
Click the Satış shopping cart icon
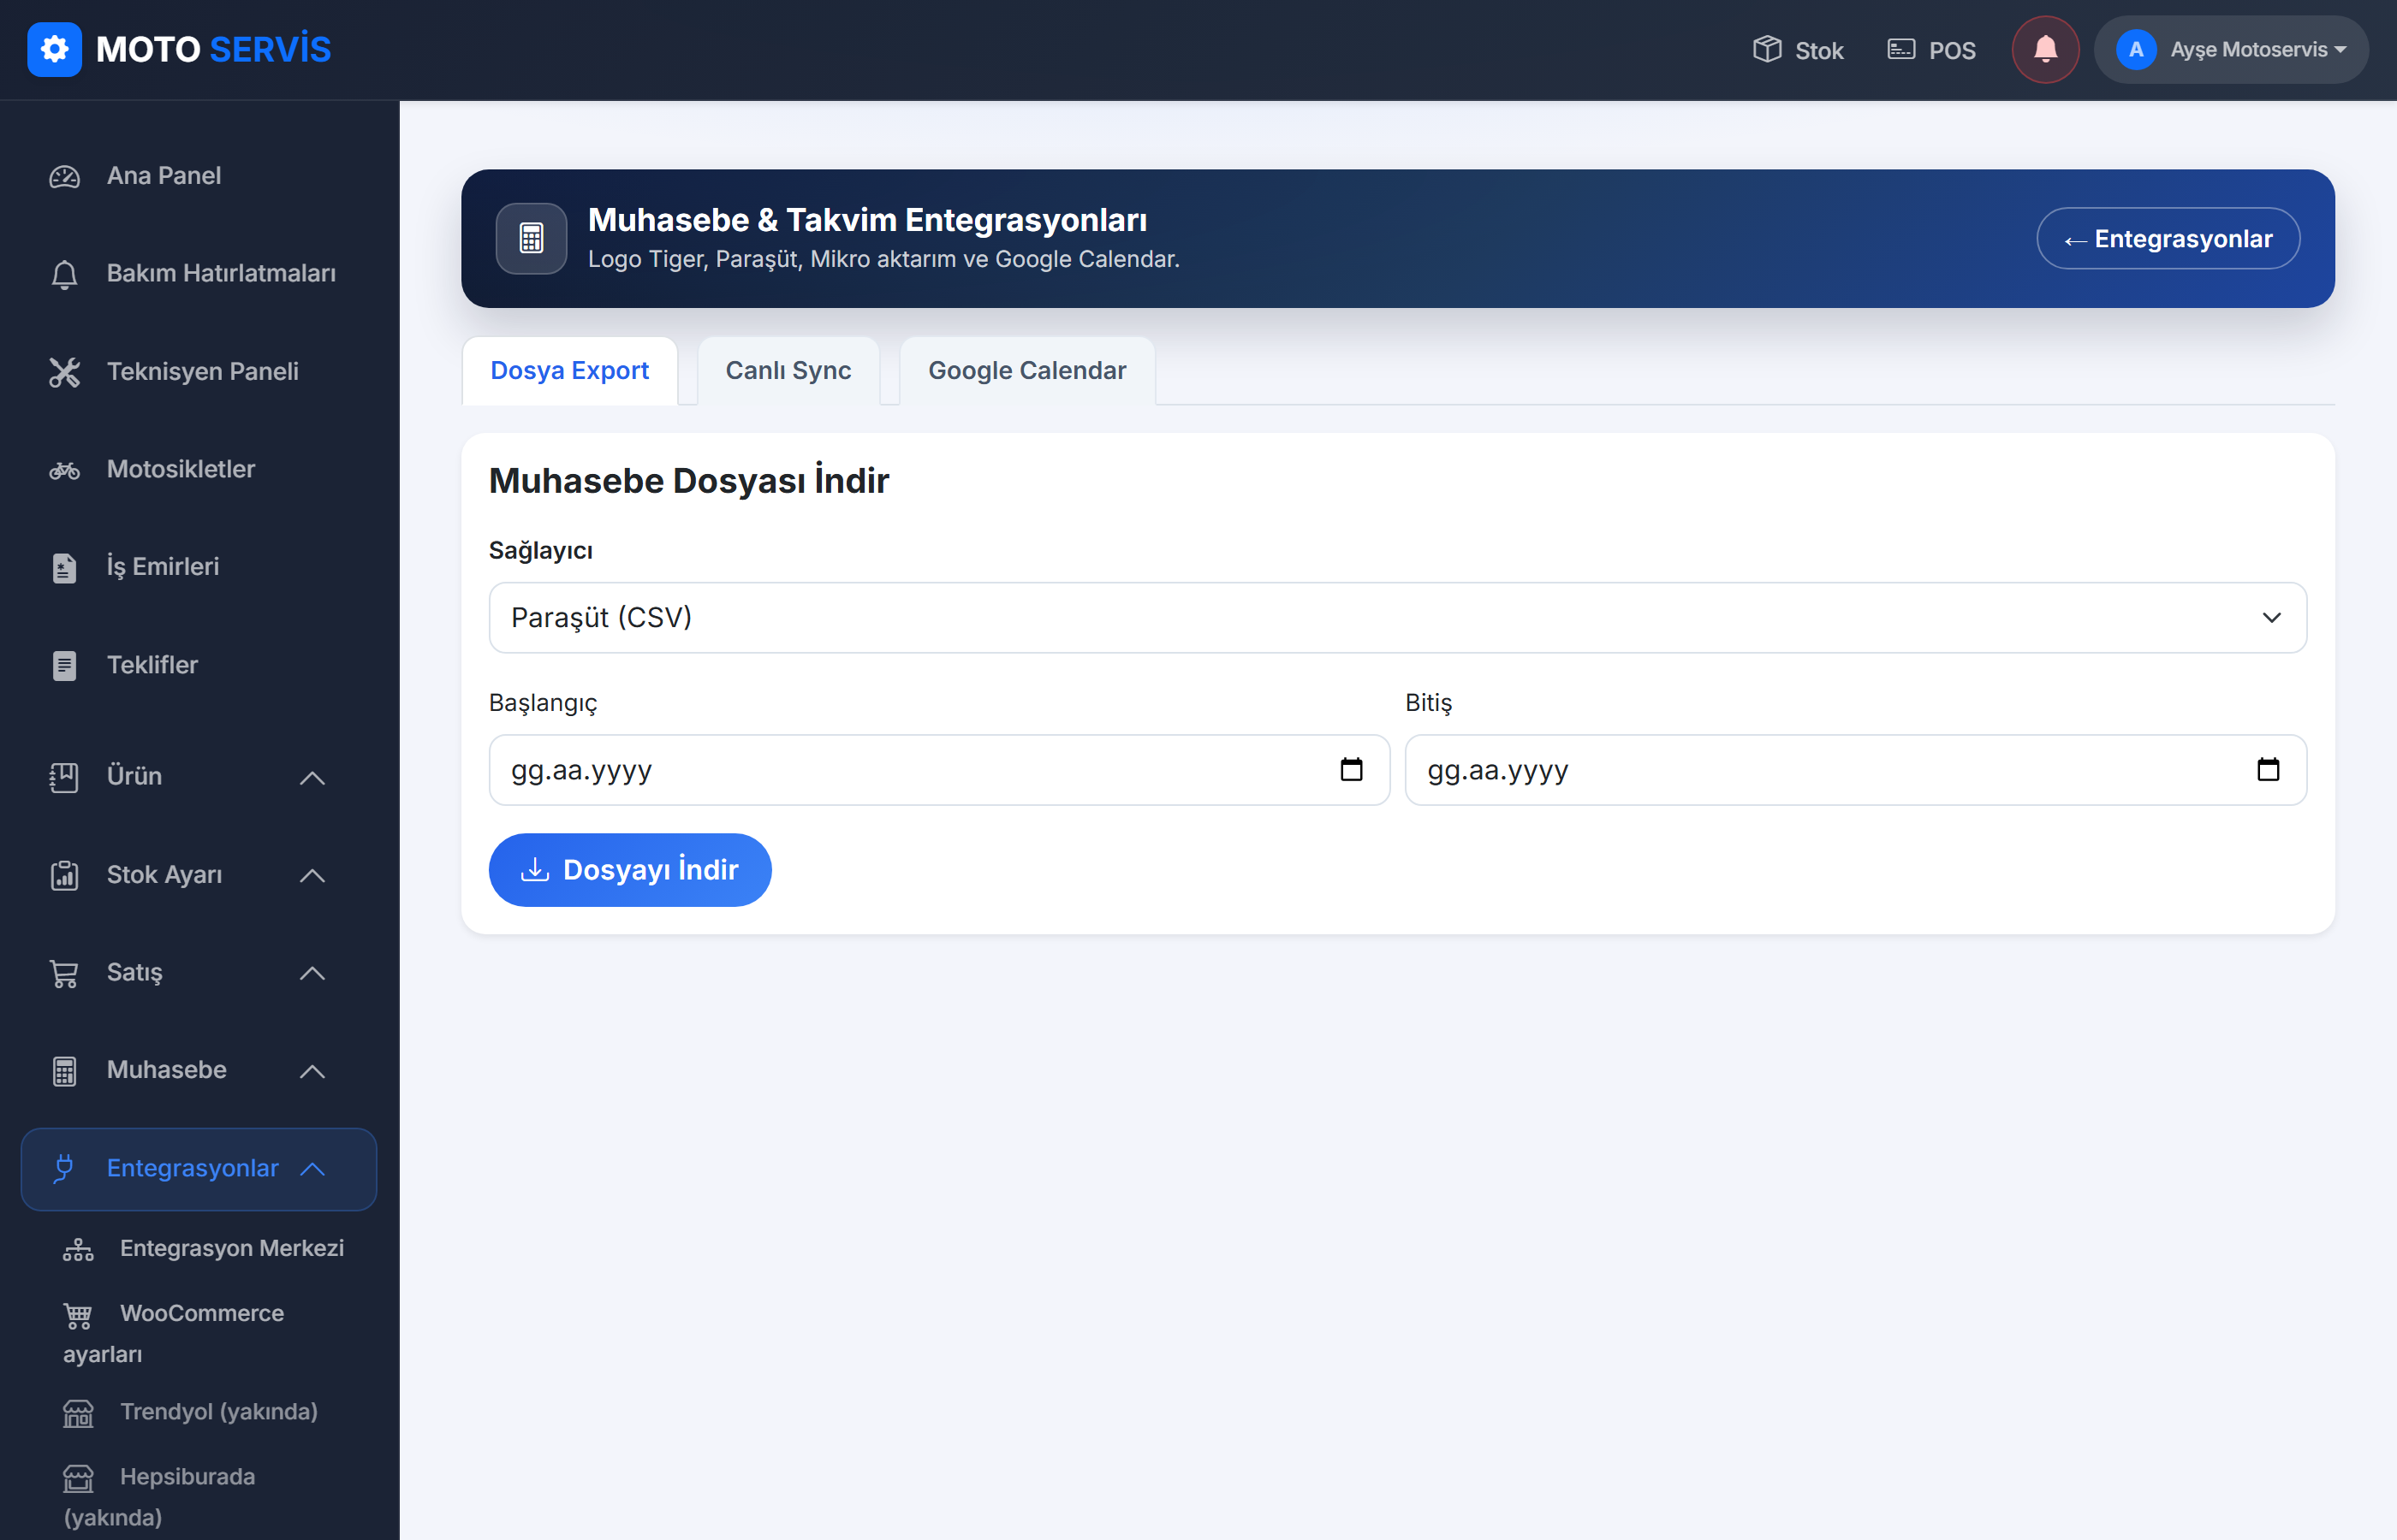click(64, 973)
